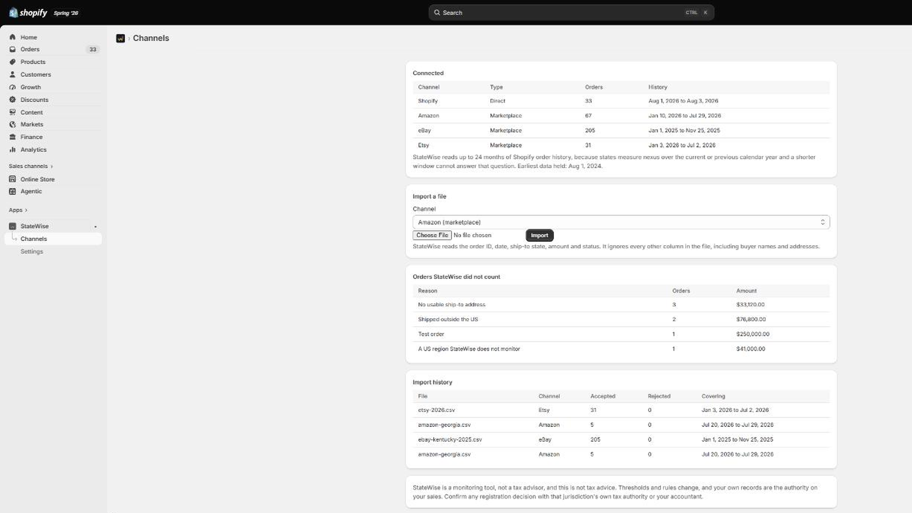Click the 'No file chosen' text
Screen dimensions: 912x513
pos(473,235)
